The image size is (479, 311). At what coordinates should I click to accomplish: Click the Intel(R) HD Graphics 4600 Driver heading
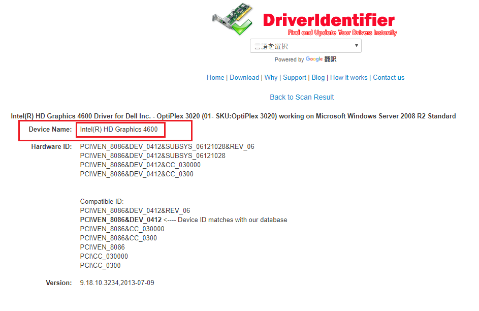coord(233,116)
